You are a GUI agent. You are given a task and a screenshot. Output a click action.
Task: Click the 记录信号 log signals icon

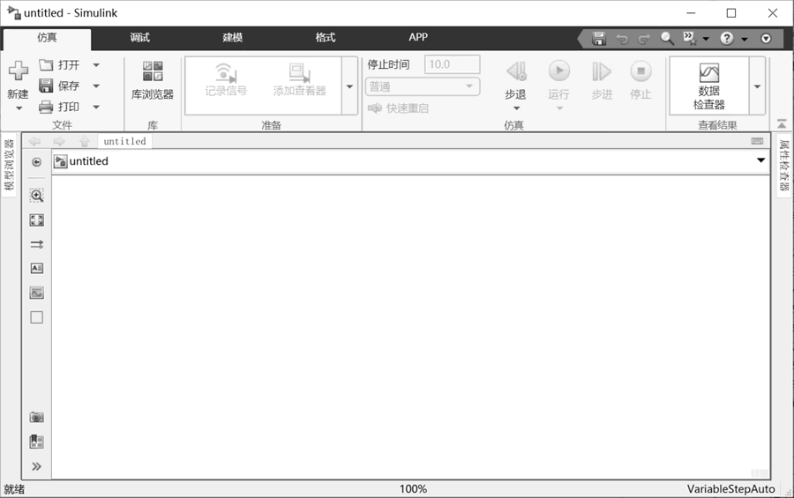[226, 80]
